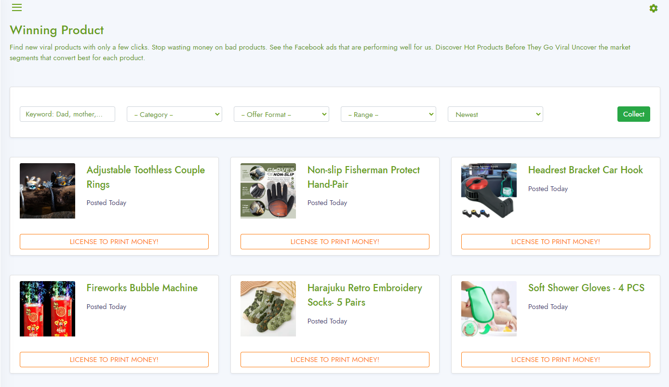The width and height of the screenshot is (669, 387).
Task: Expand the Offer Format dropdown
Action: point(281,114)
